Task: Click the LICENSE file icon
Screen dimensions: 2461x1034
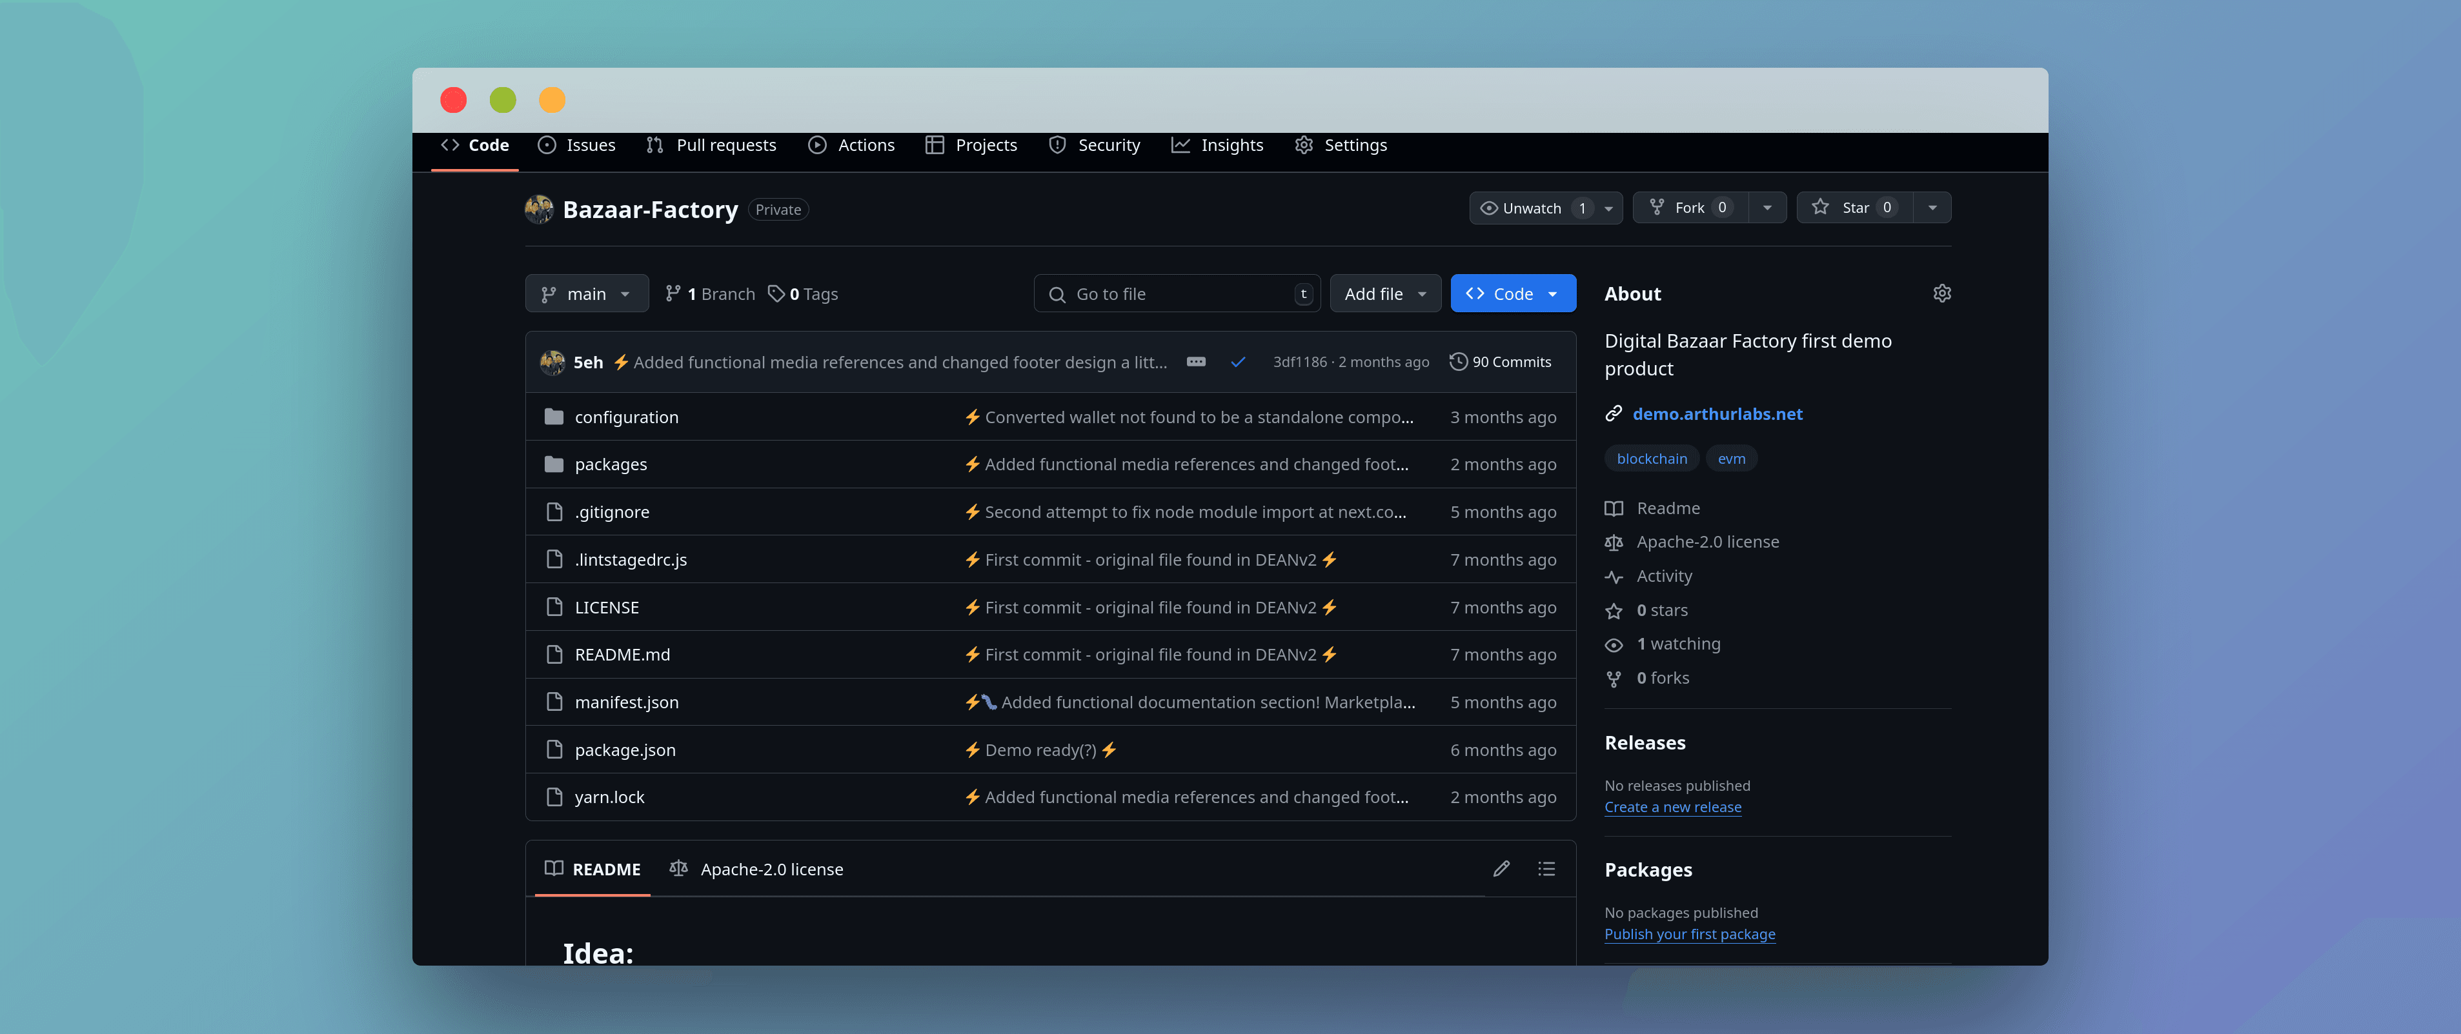Action: pyautogui.click(x=554, y=607)
